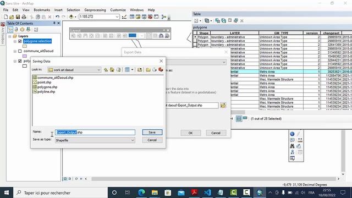Click the New Map File icon
Screen dimensions: 352x198
(x=6, y=17)
